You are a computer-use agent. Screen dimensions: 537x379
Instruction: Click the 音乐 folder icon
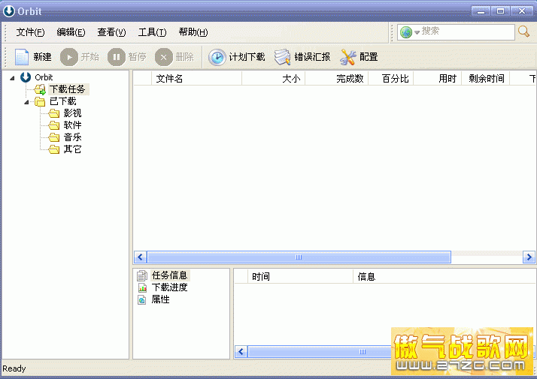click(53, 137)
